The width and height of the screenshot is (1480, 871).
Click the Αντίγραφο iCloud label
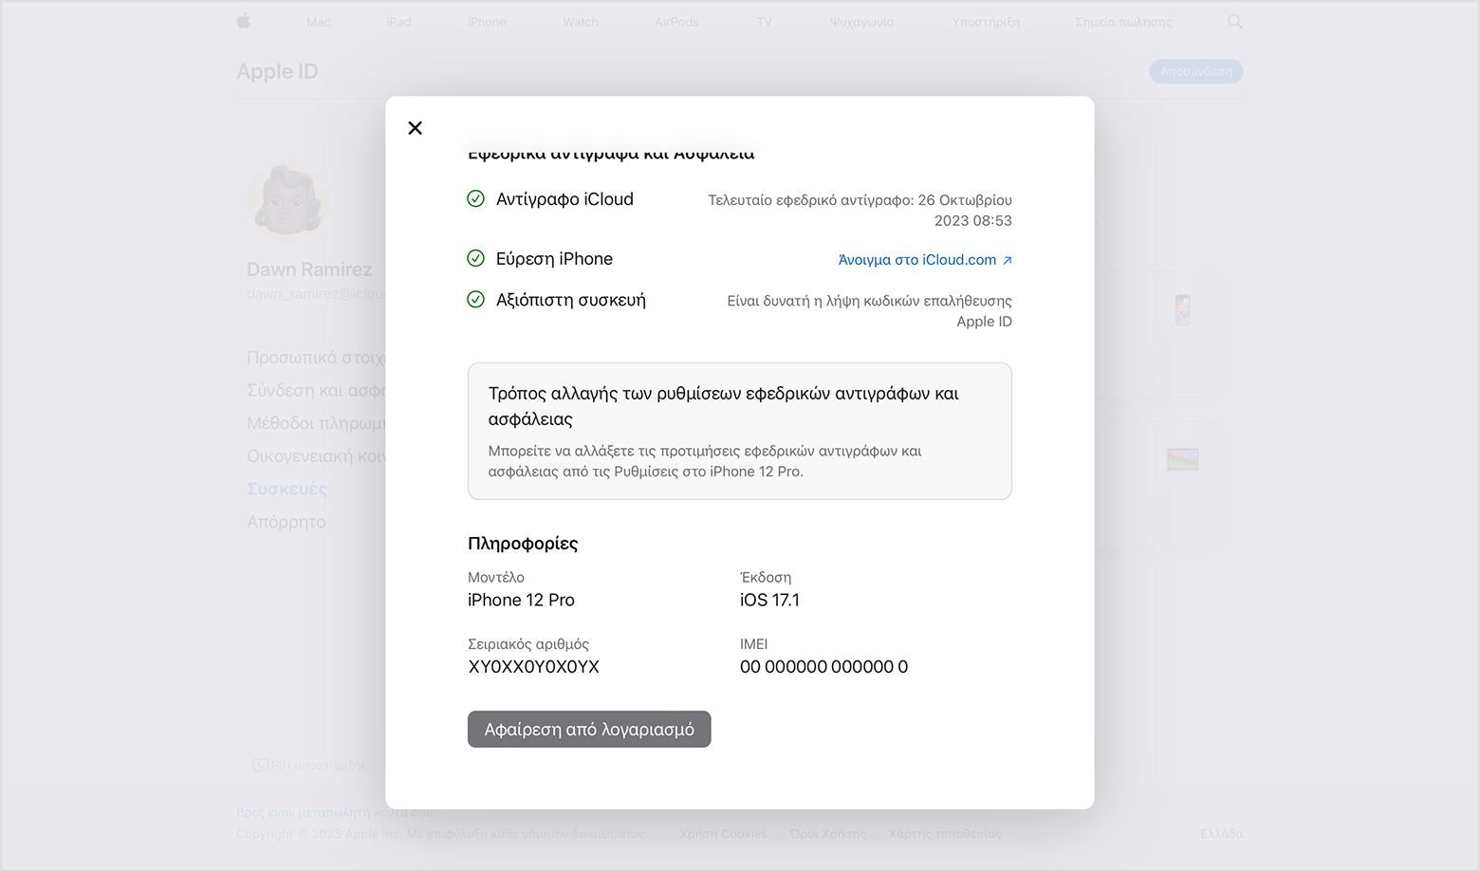point(564,199)
